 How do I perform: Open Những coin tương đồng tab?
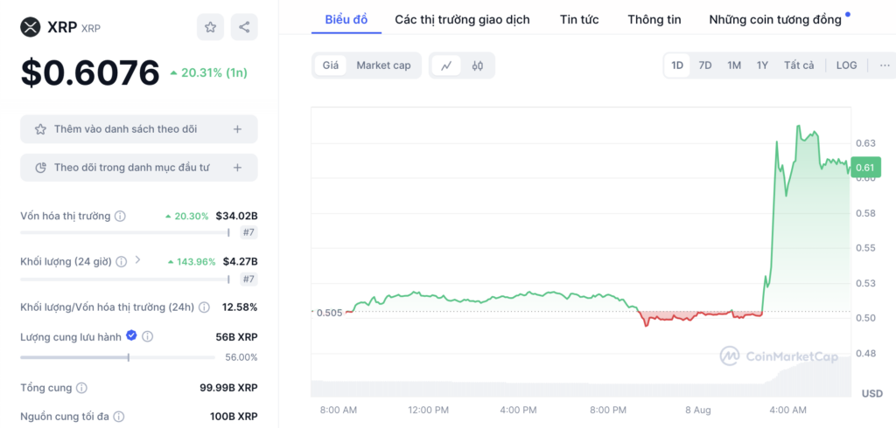click(775, 19)
